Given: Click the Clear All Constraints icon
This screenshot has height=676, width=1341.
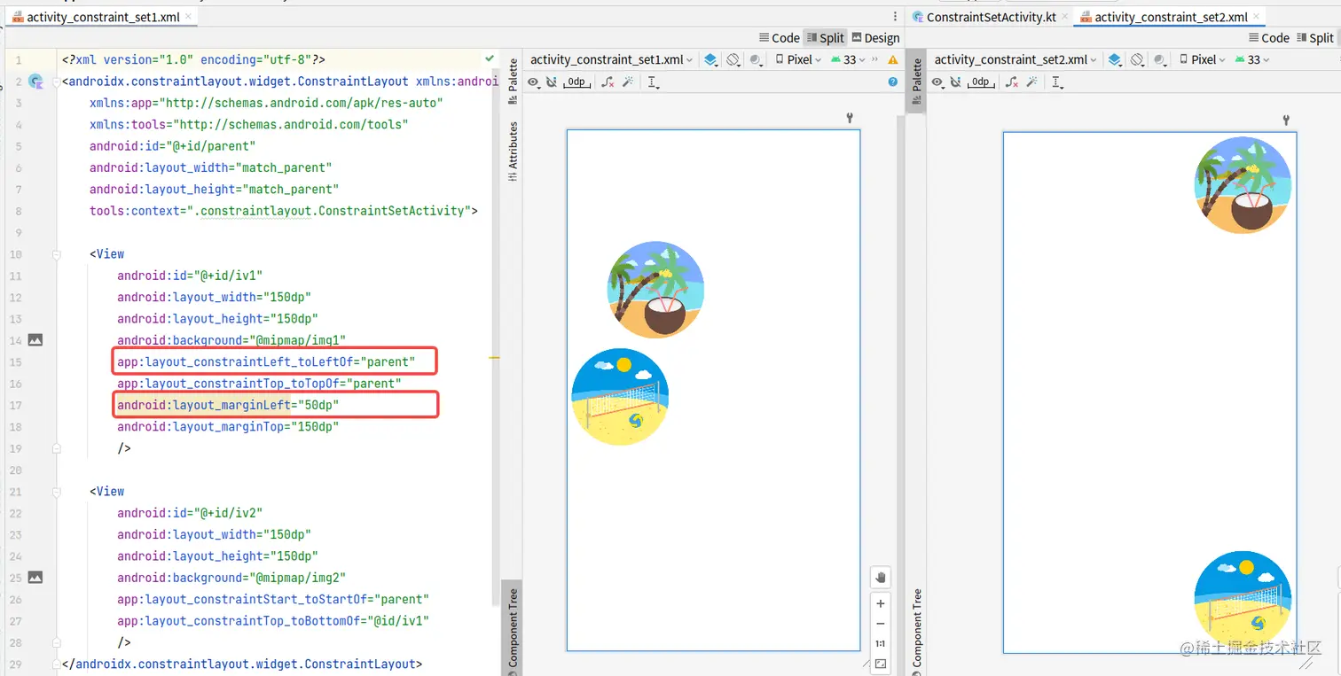Looking at the screenshot, I should coord(606,82).
